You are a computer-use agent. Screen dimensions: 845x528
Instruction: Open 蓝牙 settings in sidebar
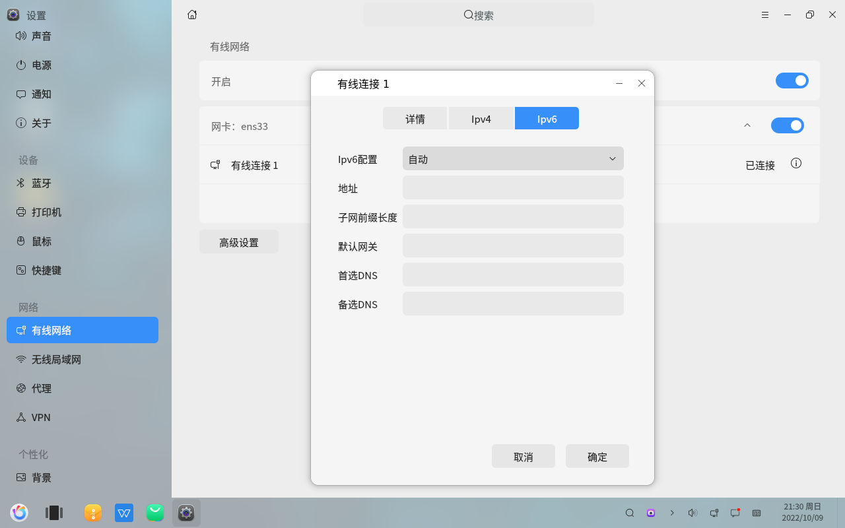pyautogui.click(x=83, y=183)
